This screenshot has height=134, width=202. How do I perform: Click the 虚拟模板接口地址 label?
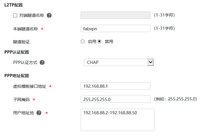29,86
